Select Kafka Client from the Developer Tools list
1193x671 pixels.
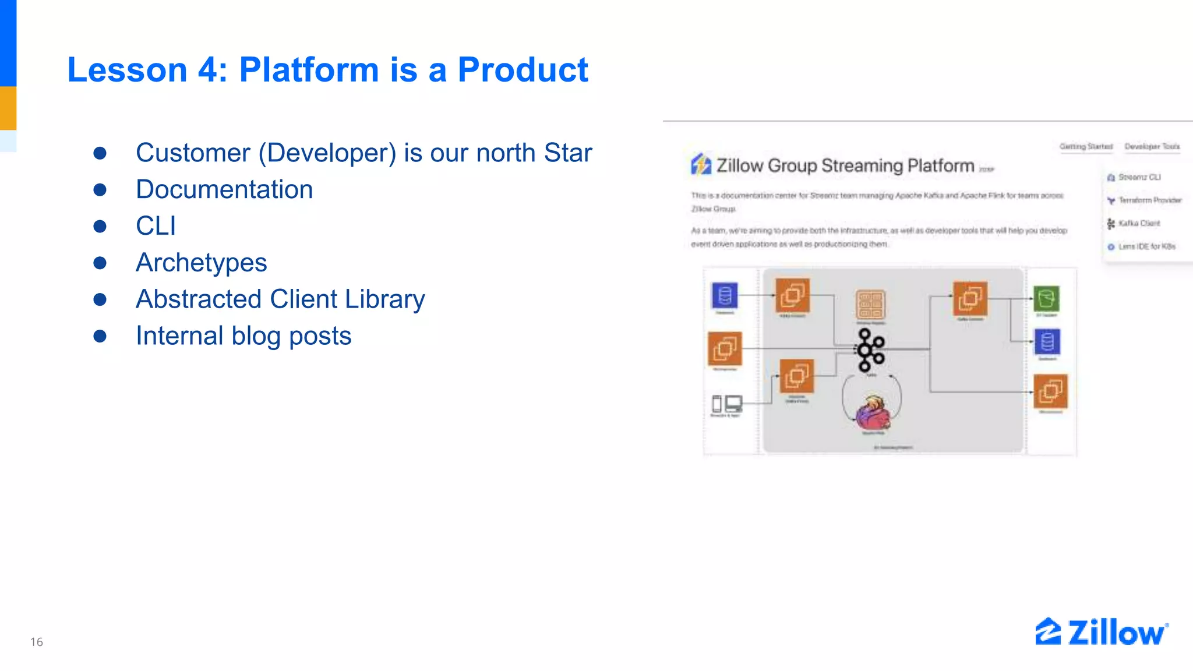(x=1139, y=224)
